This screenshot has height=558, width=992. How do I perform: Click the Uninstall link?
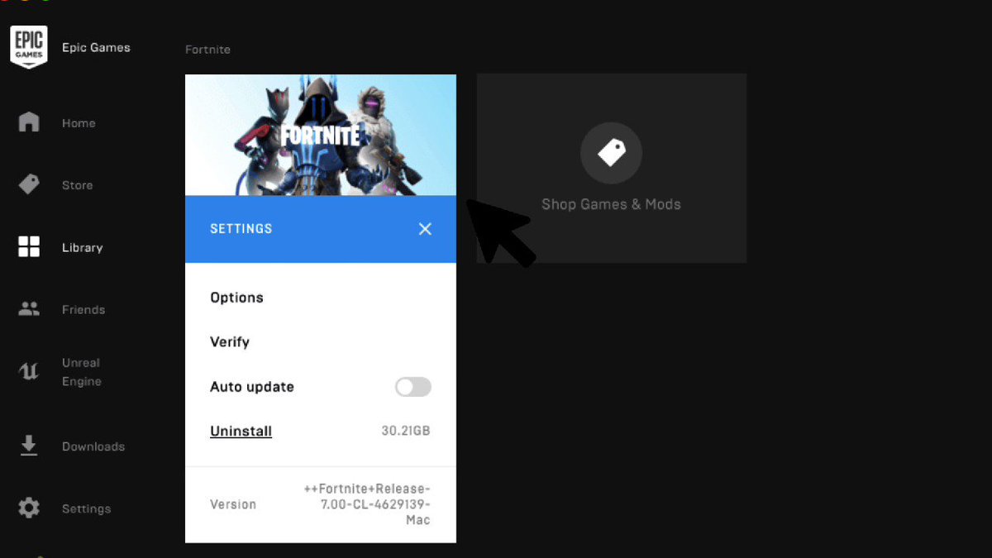coord(241,431)
